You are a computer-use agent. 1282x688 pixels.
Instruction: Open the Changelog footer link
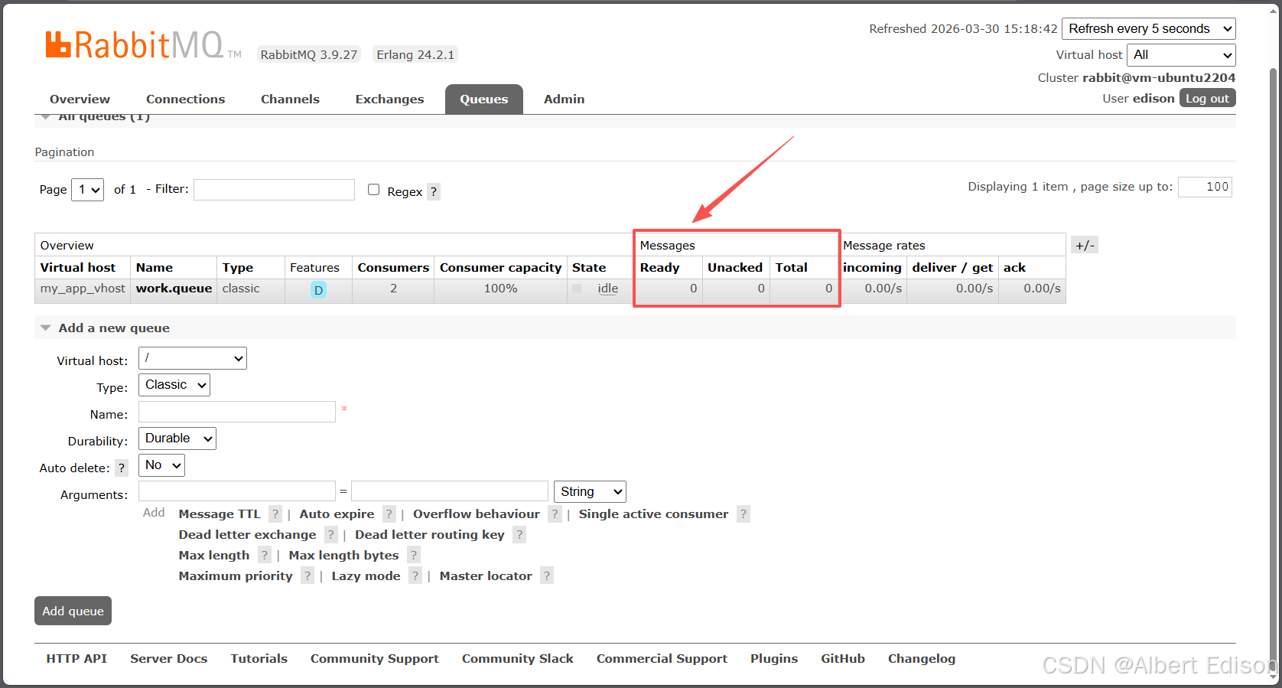(x=922, y=659)
